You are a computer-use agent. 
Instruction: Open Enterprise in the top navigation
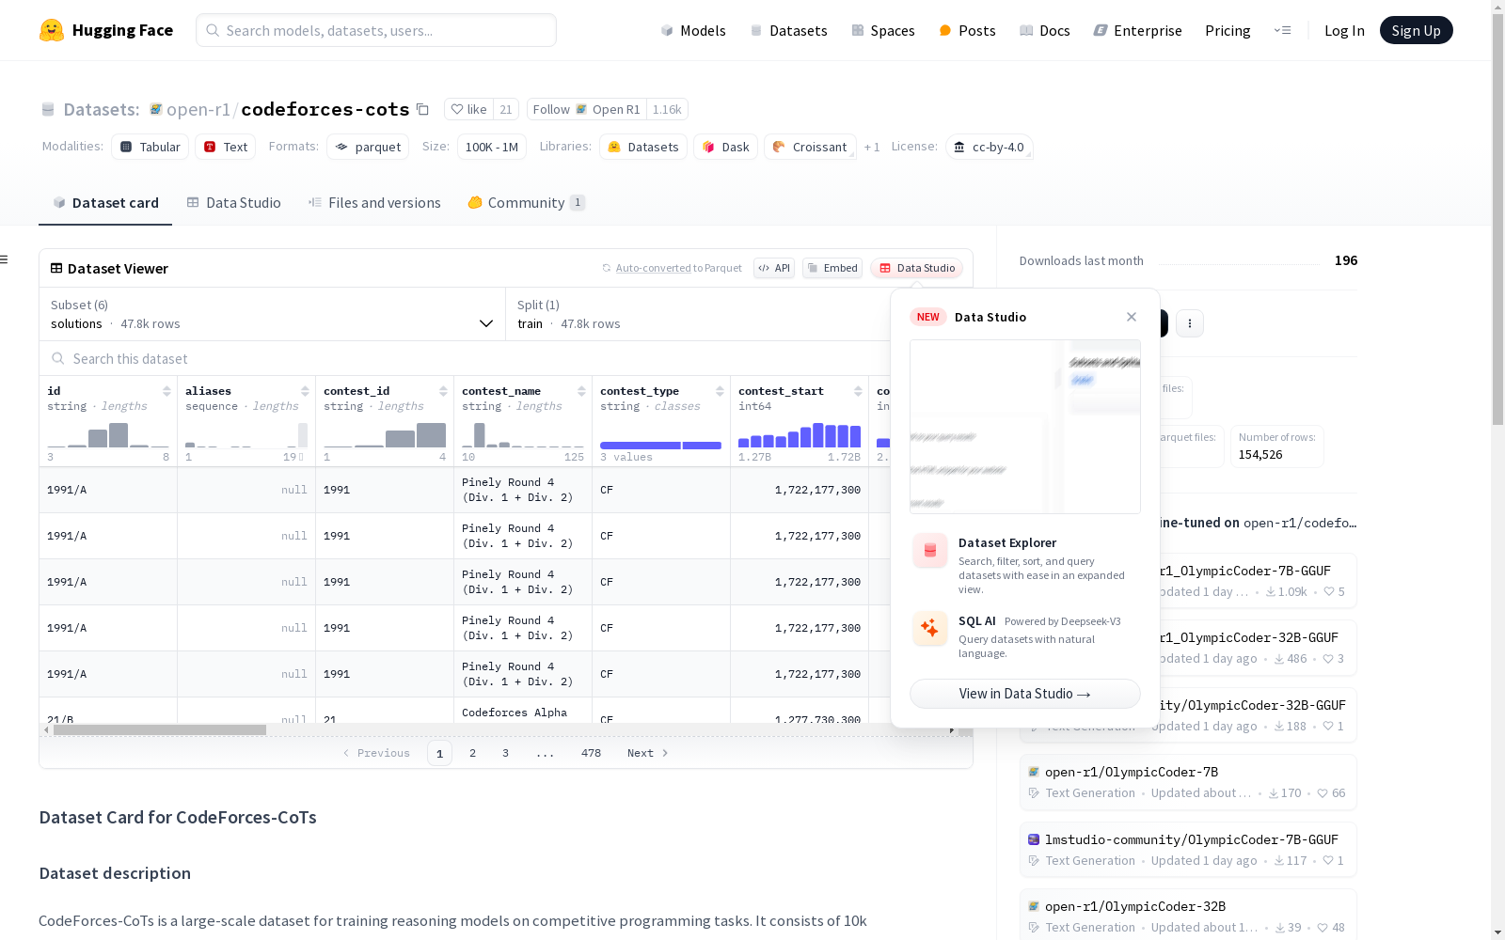coord(1138,30)
